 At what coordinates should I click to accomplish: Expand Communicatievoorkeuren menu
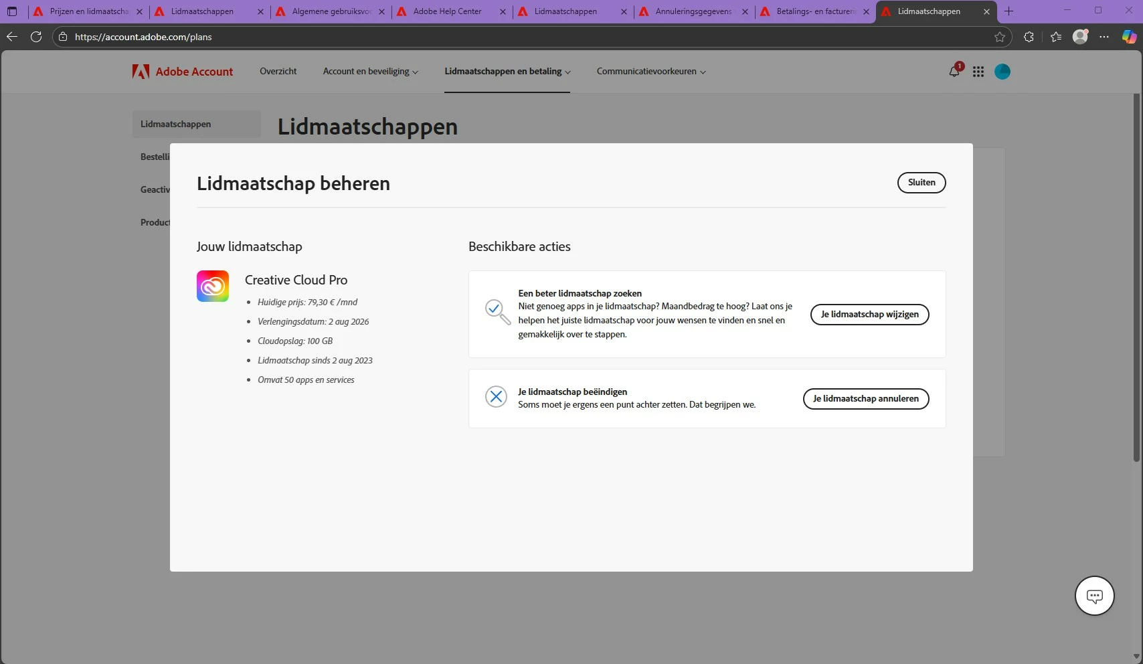(651, 72)
